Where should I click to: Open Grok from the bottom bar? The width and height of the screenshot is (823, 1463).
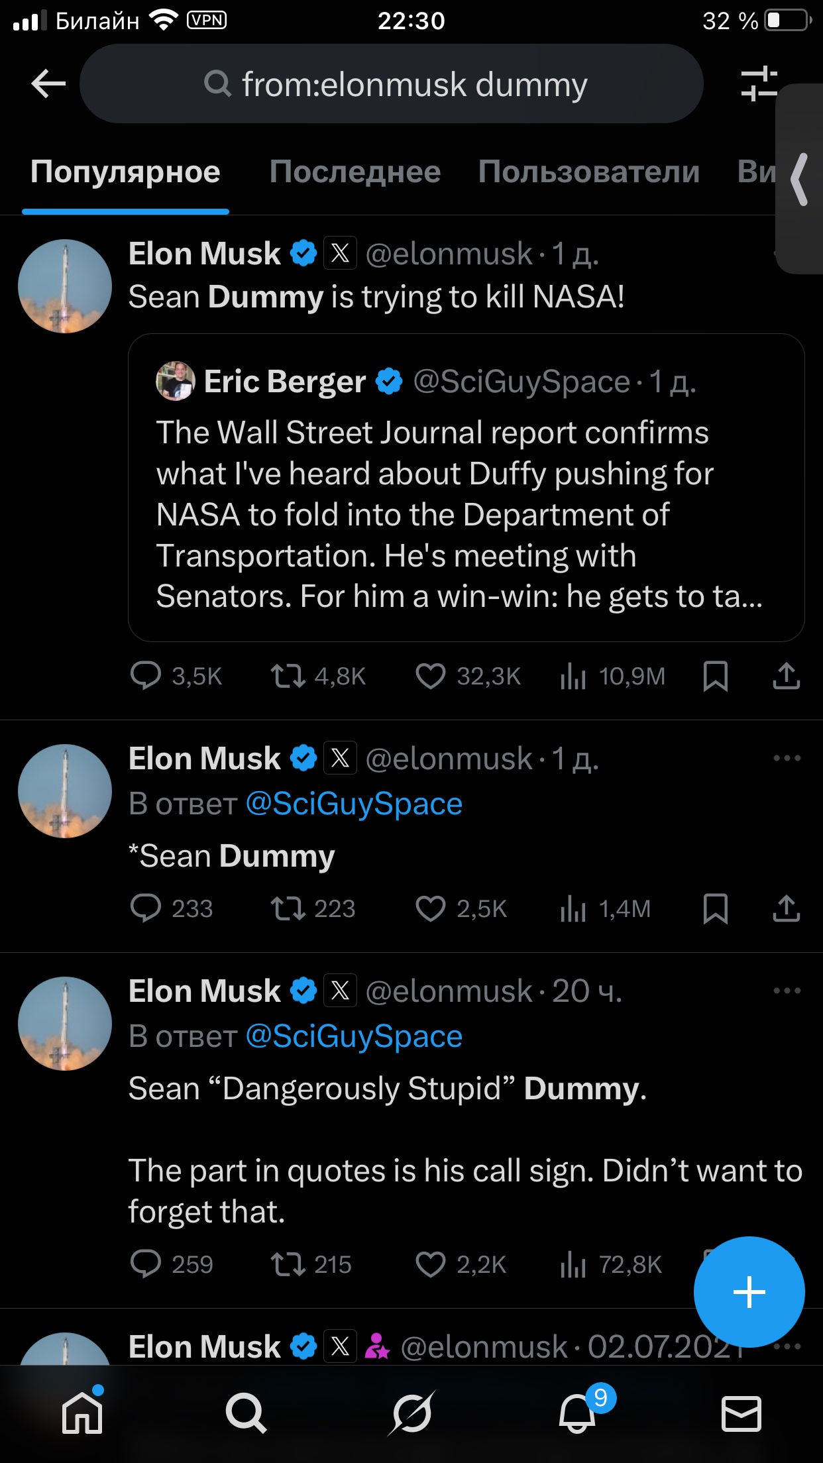point(411,1413)
